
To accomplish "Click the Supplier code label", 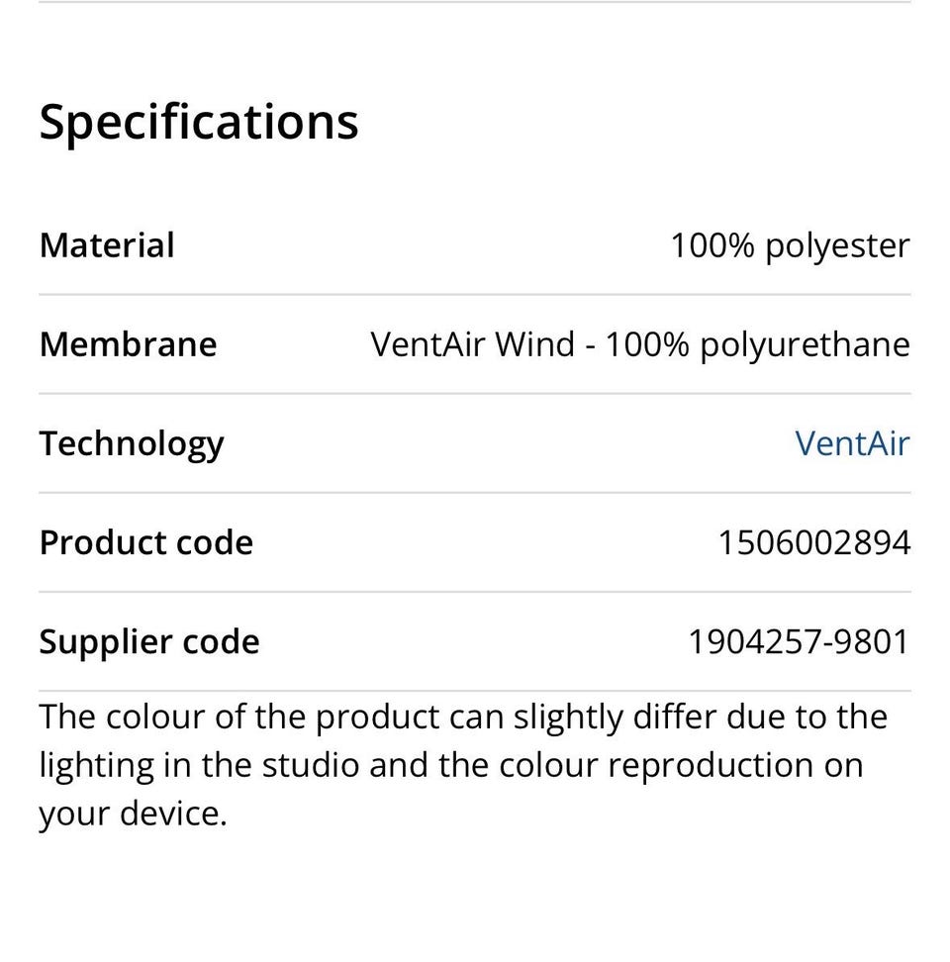I will tap(149, 642).
